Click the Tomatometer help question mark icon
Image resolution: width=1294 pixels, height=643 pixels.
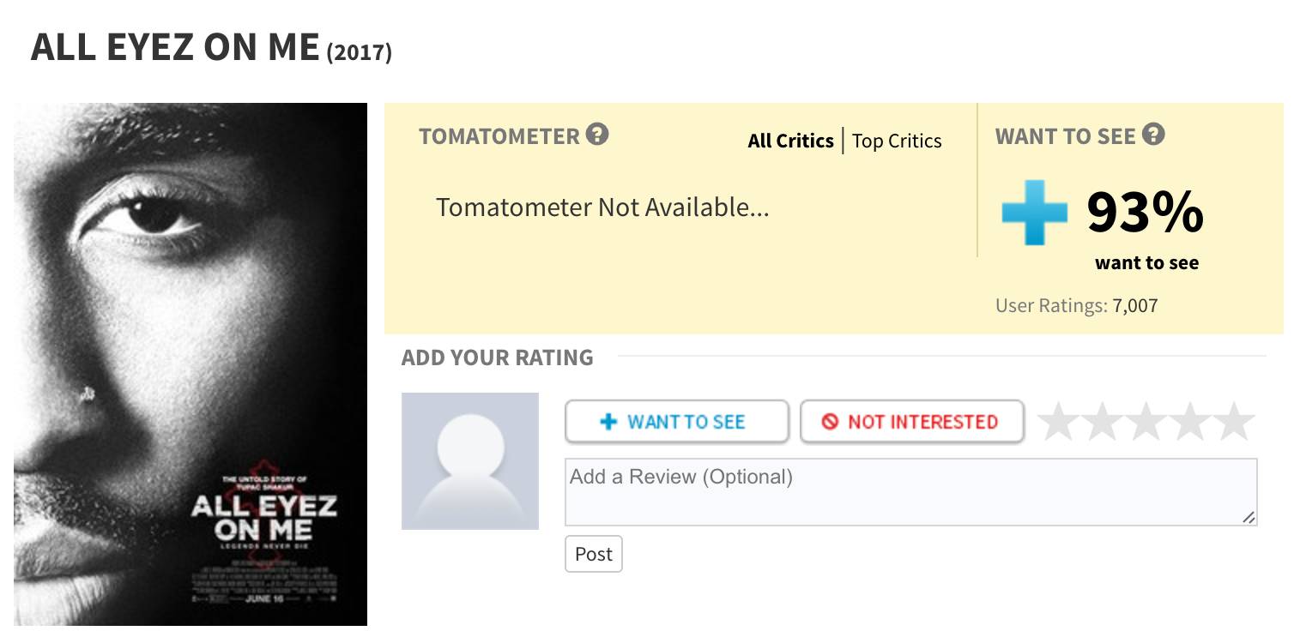point(597,135)
